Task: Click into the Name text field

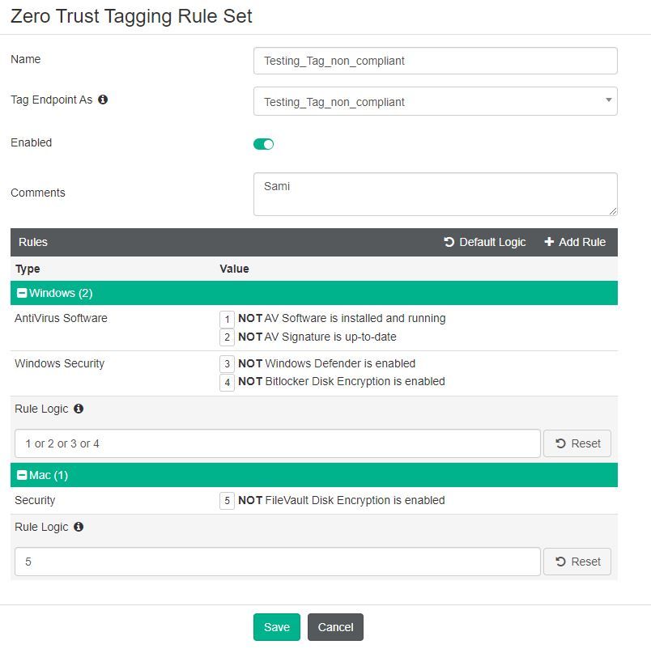Action: coord(435,61)
